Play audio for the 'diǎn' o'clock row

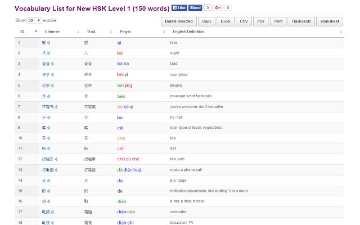tap(48, 201)
